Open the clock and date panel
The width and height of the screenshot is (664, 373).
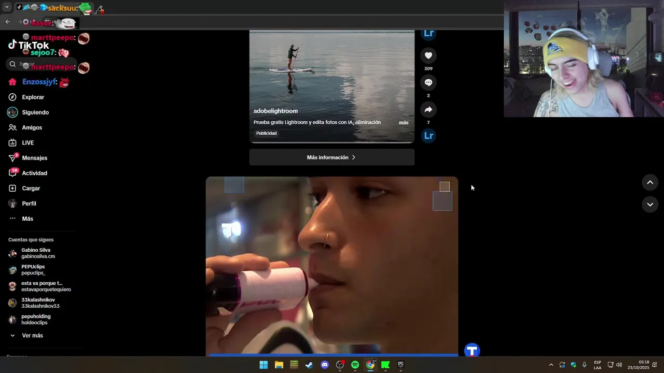click(638, 365)
